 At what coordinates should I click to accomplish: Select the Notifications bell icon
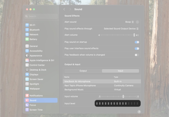[x=27, y=95]
